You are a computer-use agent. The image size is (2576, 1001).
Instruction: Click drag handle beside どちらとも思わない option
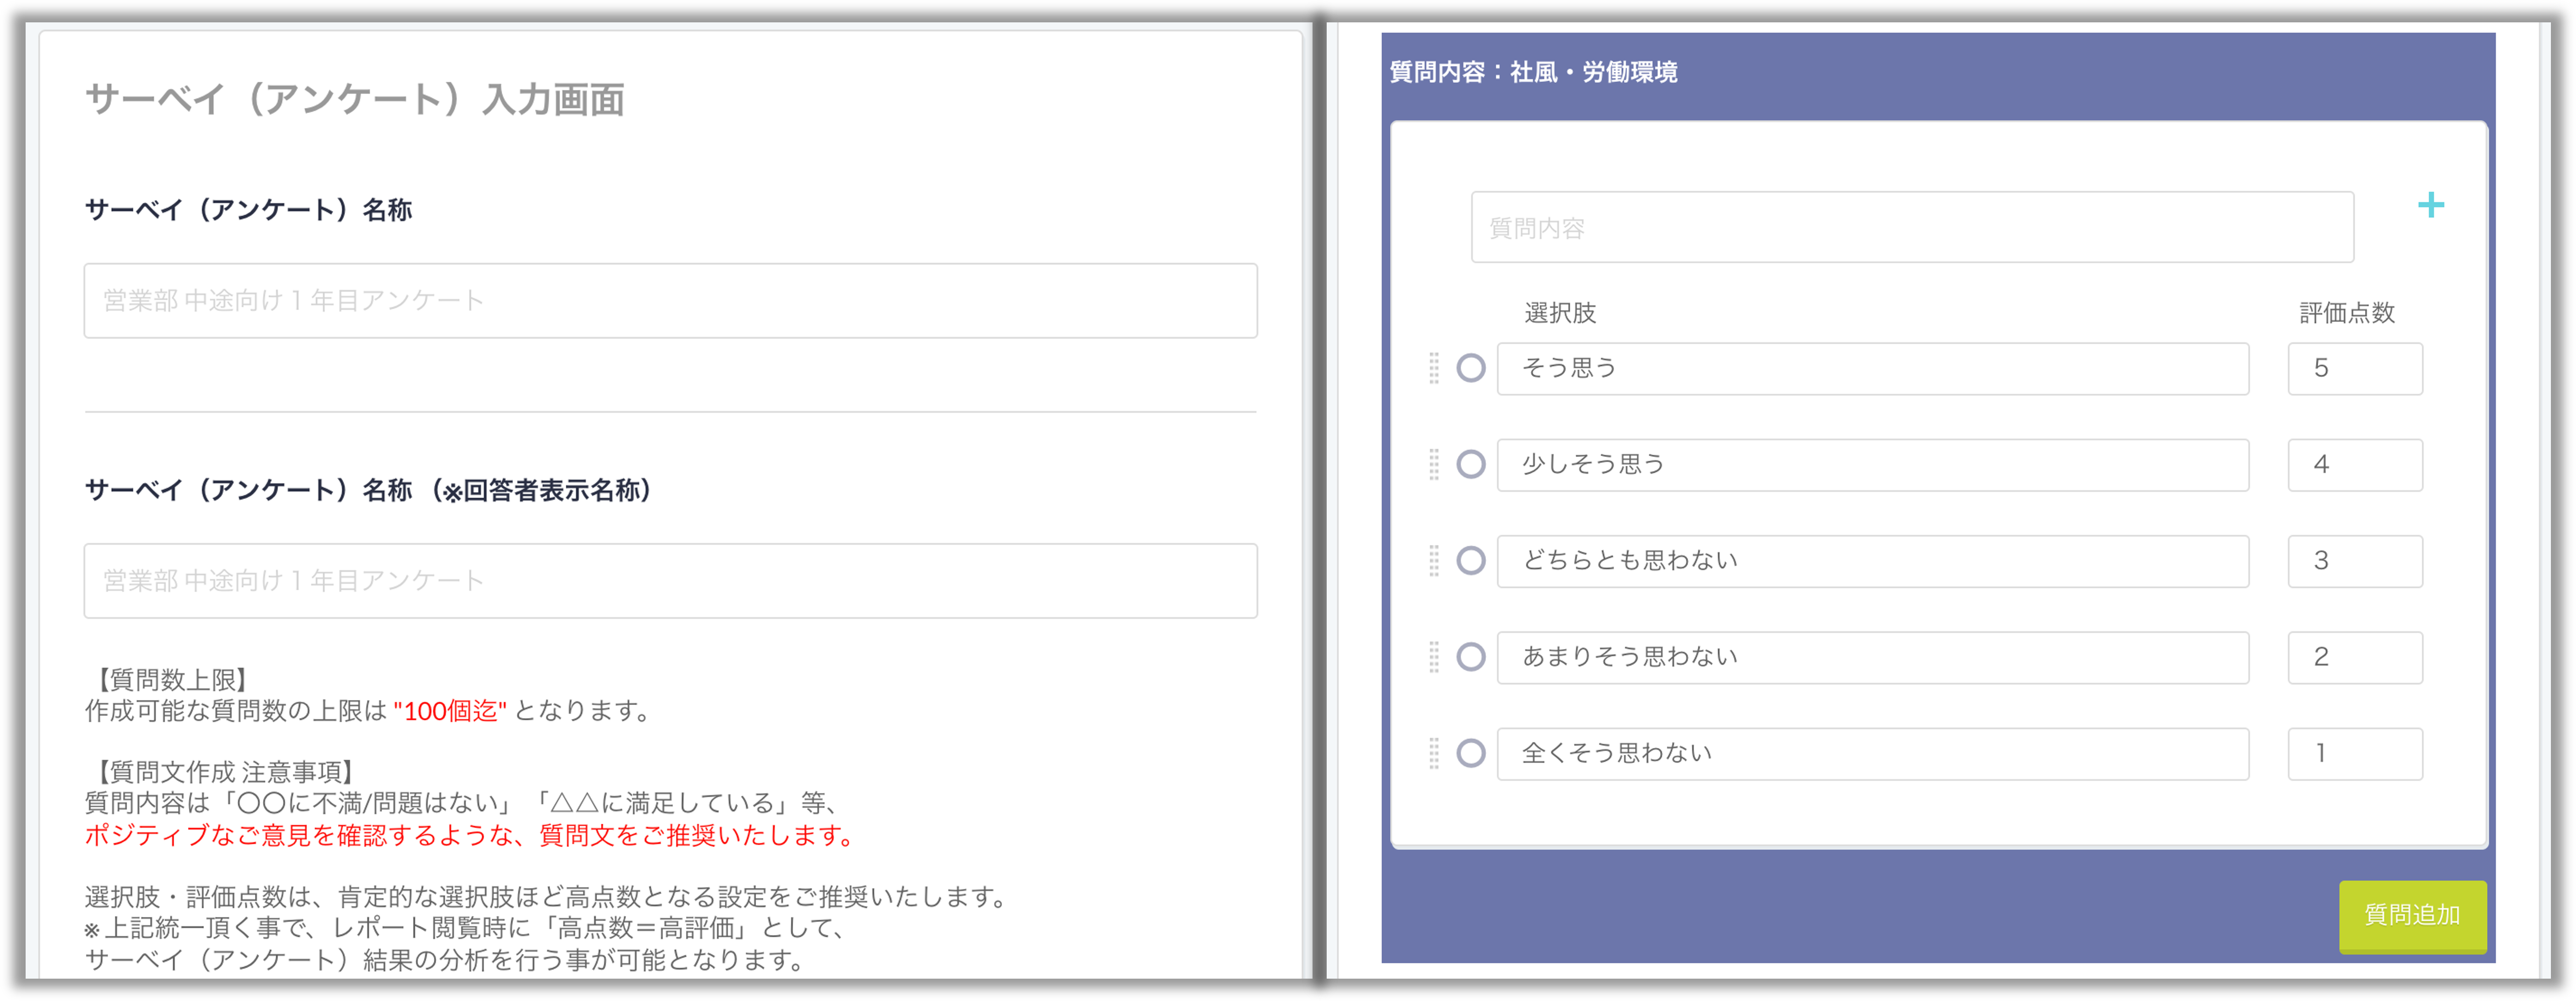tap(1434, 560)
